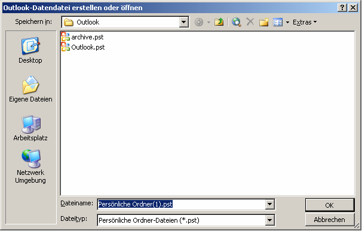Screen dimensions: 362x231
Task: Expand the Dateityp dropdown arrow
Action: 269,220
